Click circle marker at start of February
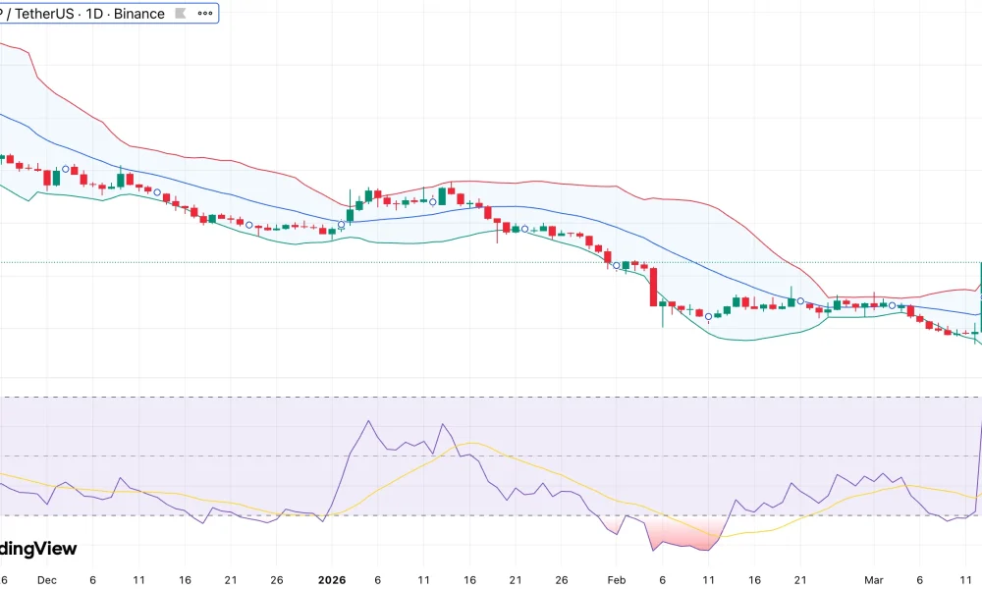The width and height of the screenshot is (982, 589). coord(616,265)
